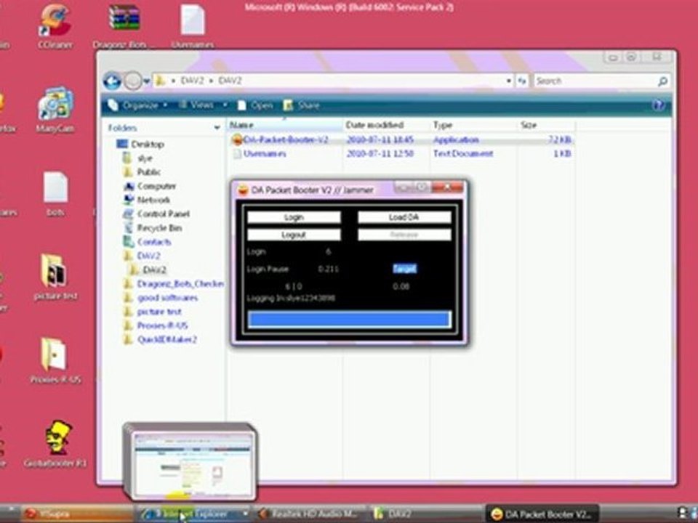
Task: Click the Logout button in Packet Booter
Action: click(294, 235)
